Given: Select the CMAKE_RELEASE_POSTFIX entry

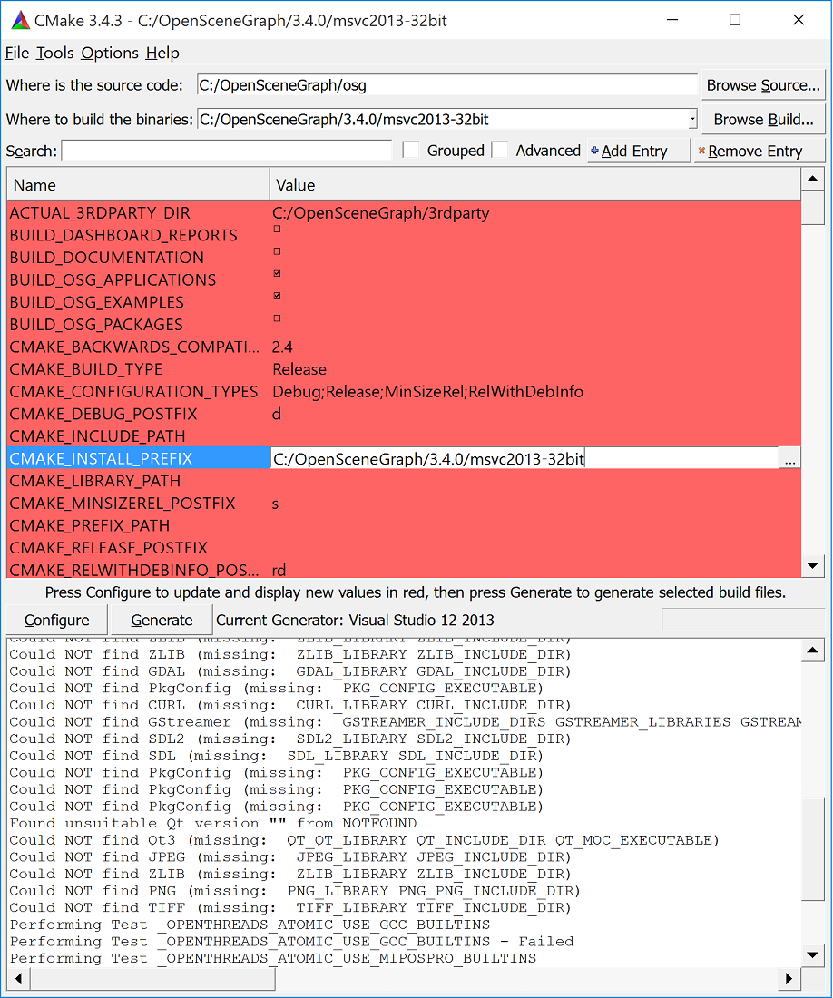Looking at the screenshot, I should (108, 548).
